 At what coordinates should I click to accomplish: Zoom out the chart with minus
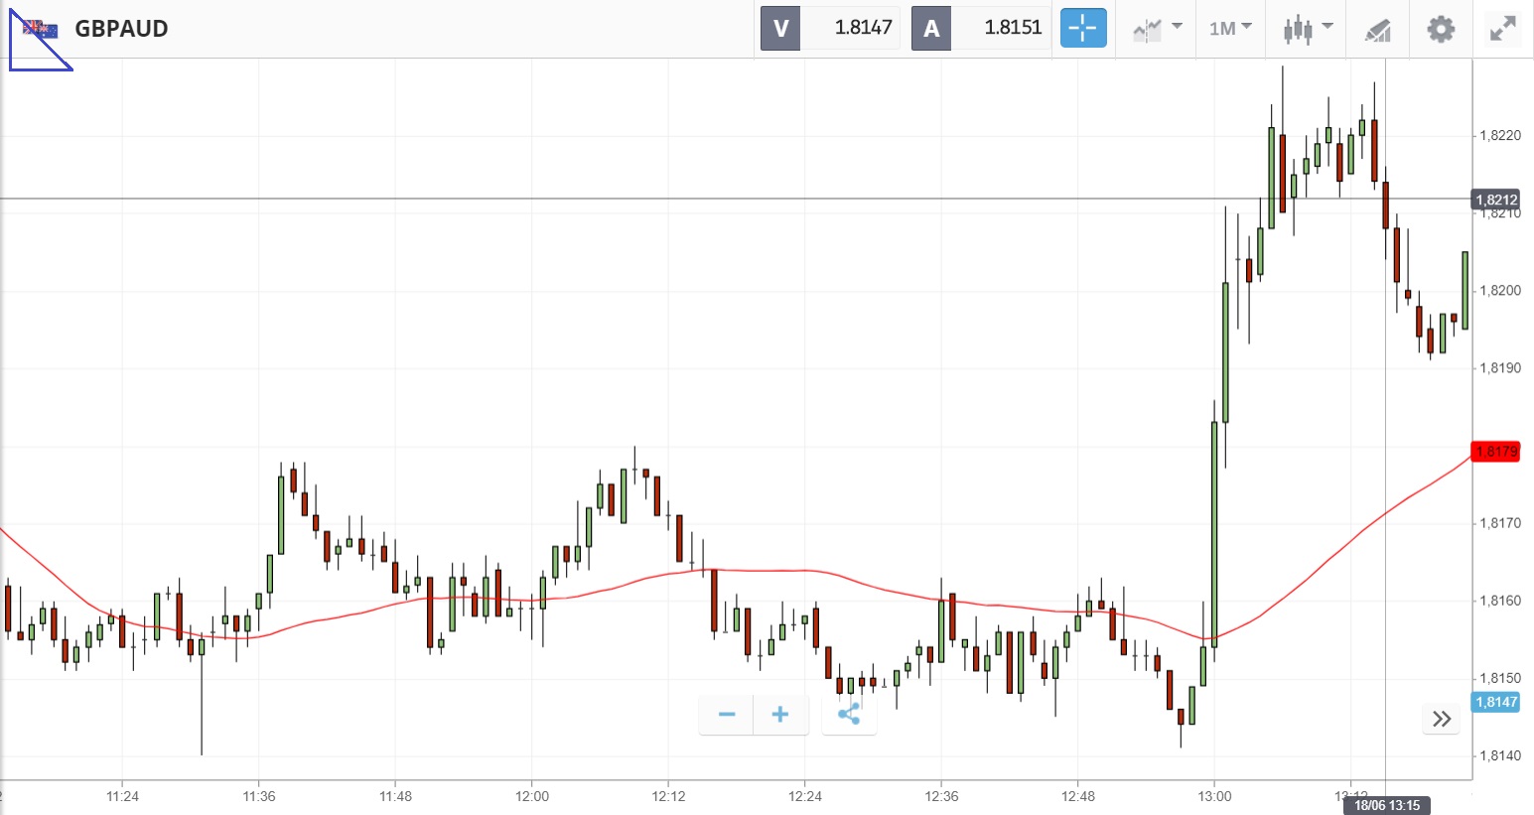click(x=727, y=714)
